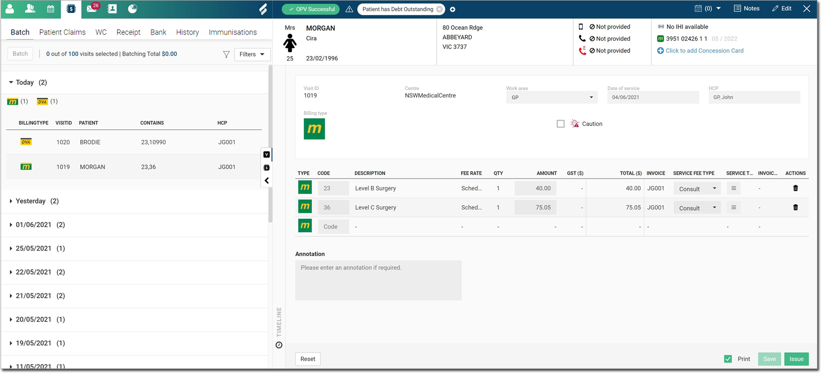Open the billing dollar icon in top bar
Screen dimensions: 821x373
point(71,9)
